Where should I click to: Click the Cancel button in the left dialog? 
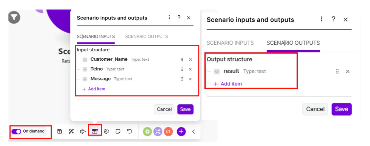coord(164,109)
